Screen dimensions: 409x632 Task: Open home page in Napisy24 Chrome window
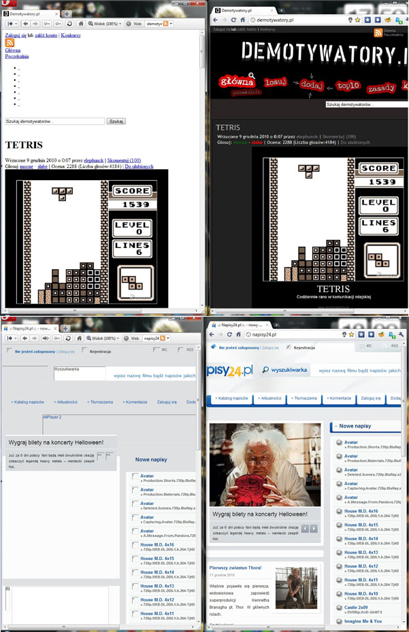coord(239,334)
